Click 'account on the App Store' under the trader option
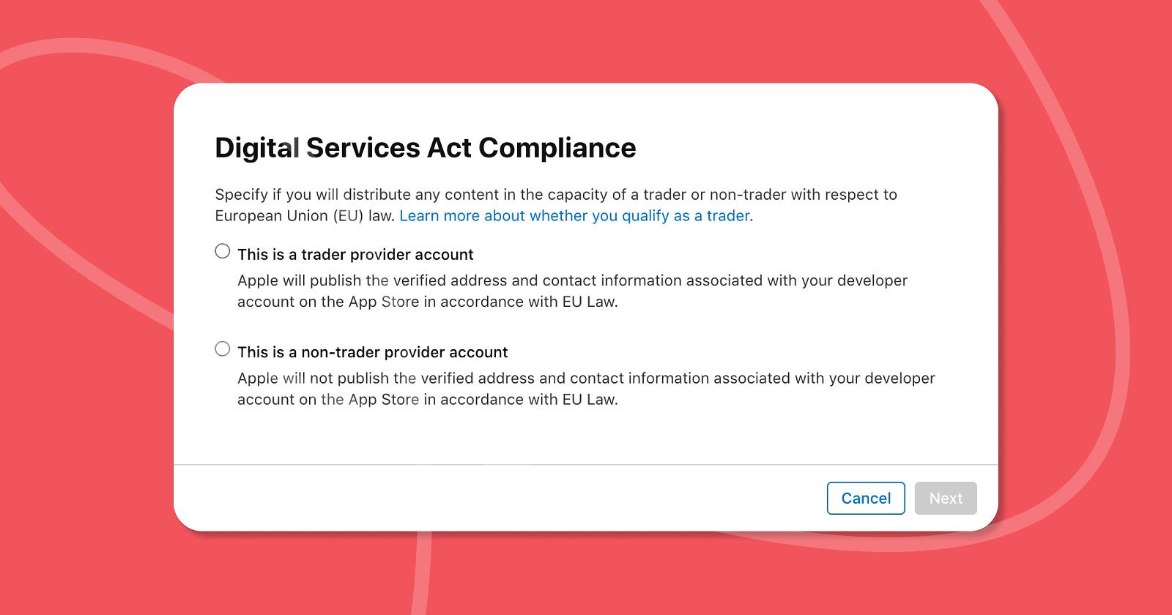This screenshot has height=615, width=1172. tap(328, 302)
